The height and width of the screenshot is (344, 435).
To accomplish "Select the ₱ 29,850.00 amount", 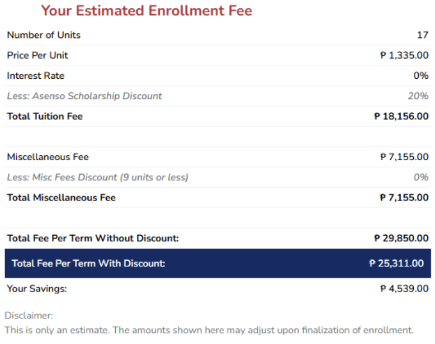I will coord(401,238).
